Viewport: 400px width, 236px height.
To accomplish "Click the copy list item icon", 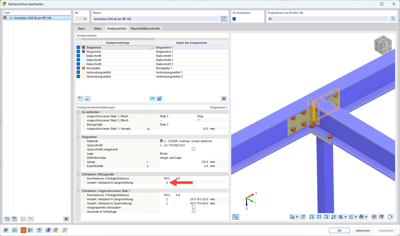I will pyautogui.click(x=14, y=219).
